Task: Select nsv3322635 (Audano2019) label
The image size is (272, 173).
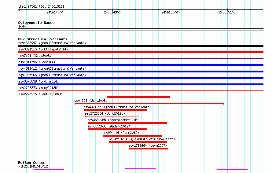Action: (109, 126)
